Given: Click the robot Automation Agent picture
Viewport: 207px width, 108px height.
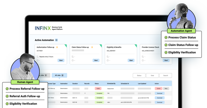Looking at the screenshot, I should tap(181, 16).
